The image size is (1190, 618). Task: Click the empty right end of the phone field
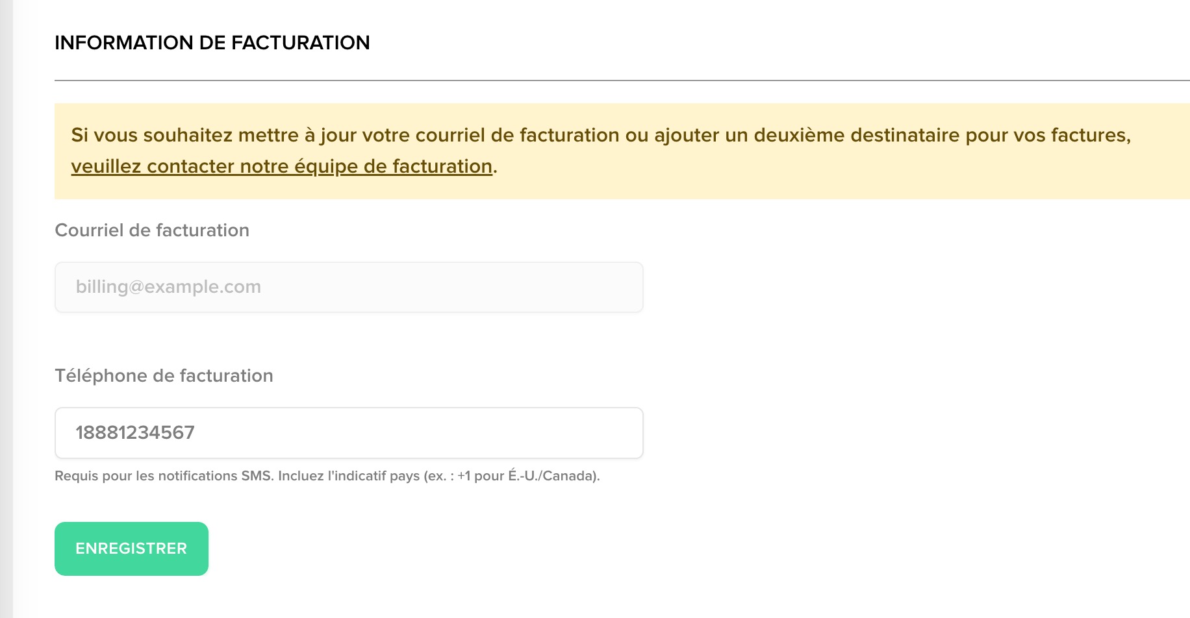pos(585,433)
